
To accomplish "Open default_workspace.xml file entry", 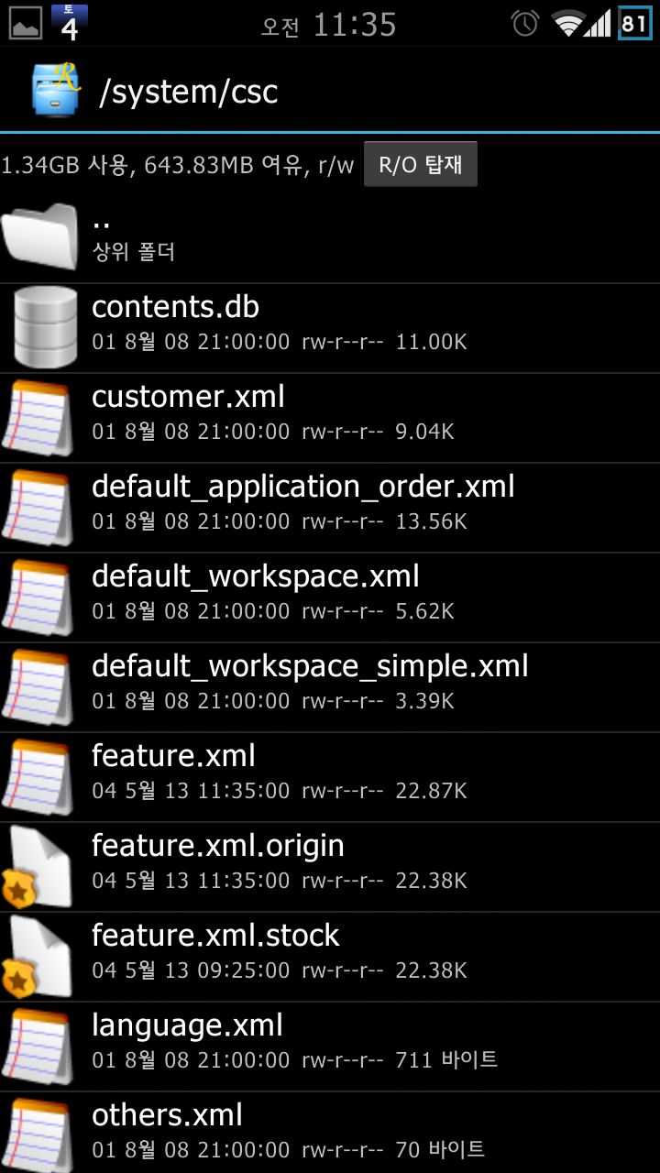I will (255, 576).
